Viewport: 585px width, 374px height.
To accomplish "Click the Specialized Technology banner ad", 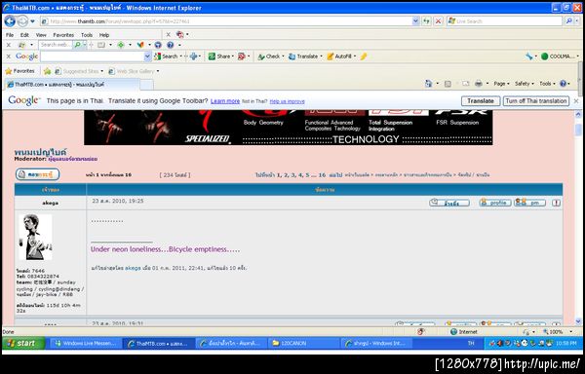I will click(x=288, y=128).
